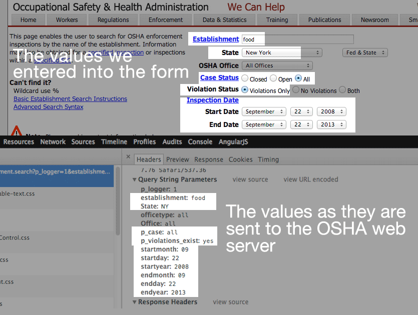Image resolution: width=418 pixels, height=315 pixels.
Task: Choose Violations Only radio button
Action: coord(244,89)
